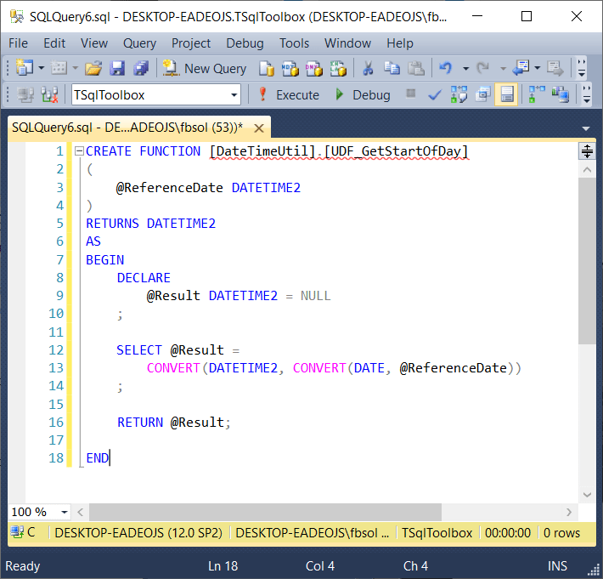Click the Navigate Backward icon

(521, 68)
